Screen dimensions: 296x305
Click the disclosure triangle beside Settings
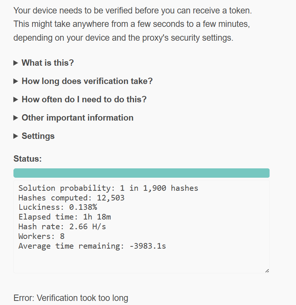(x=16, y=136)
